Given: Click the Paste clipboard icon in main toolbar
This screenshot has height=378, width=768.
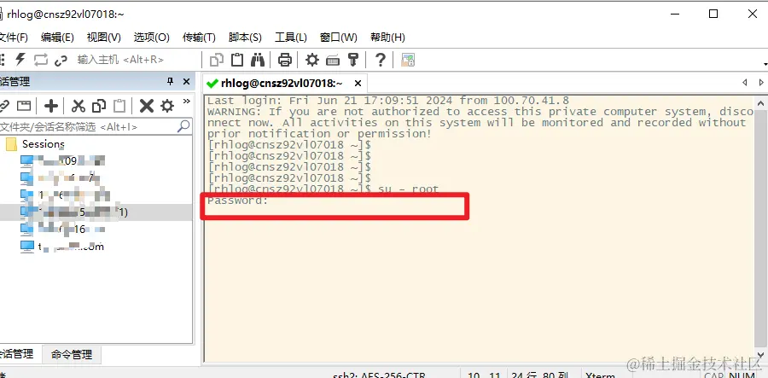Looking at the screenshot, I should pos(237,60).
